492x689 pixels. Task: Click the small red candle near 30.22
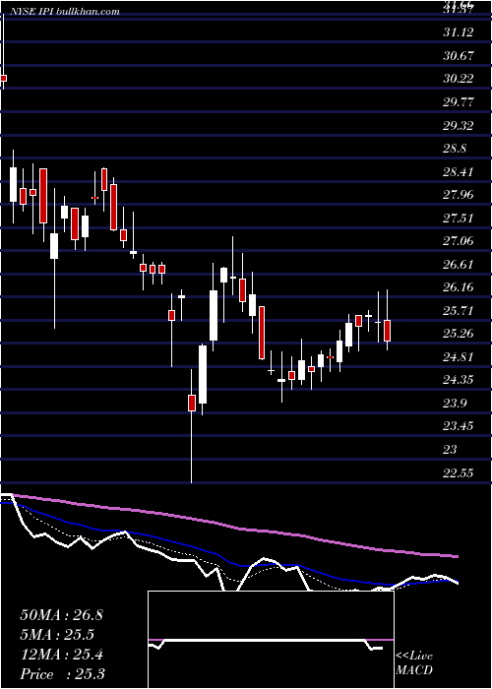coord(4,78)
